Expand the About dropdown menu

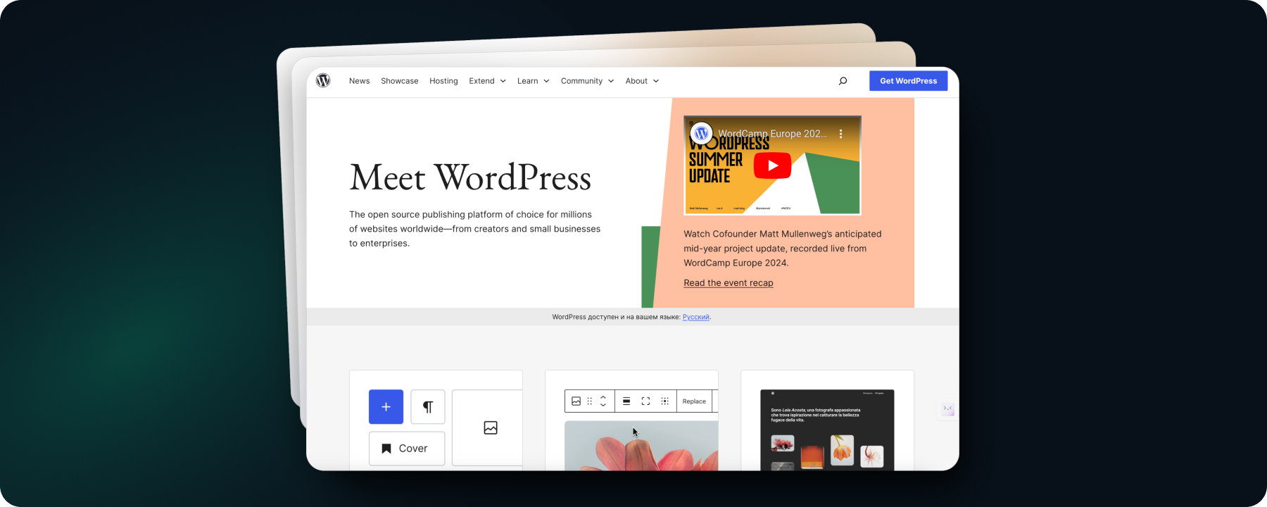[642, 81]
